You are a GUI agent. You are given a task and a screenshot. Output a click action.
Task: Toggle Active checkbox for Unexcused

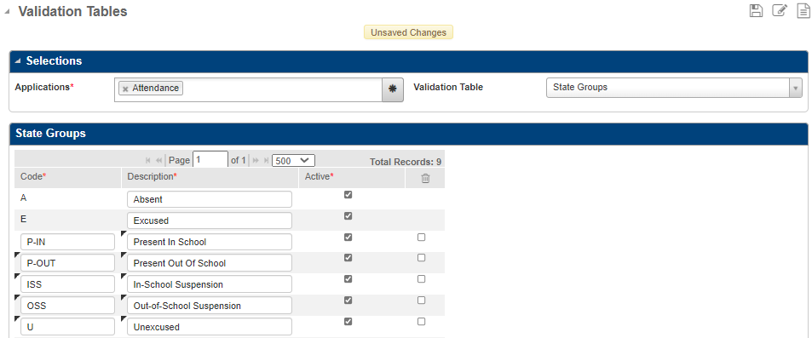(x=348, y=322)
